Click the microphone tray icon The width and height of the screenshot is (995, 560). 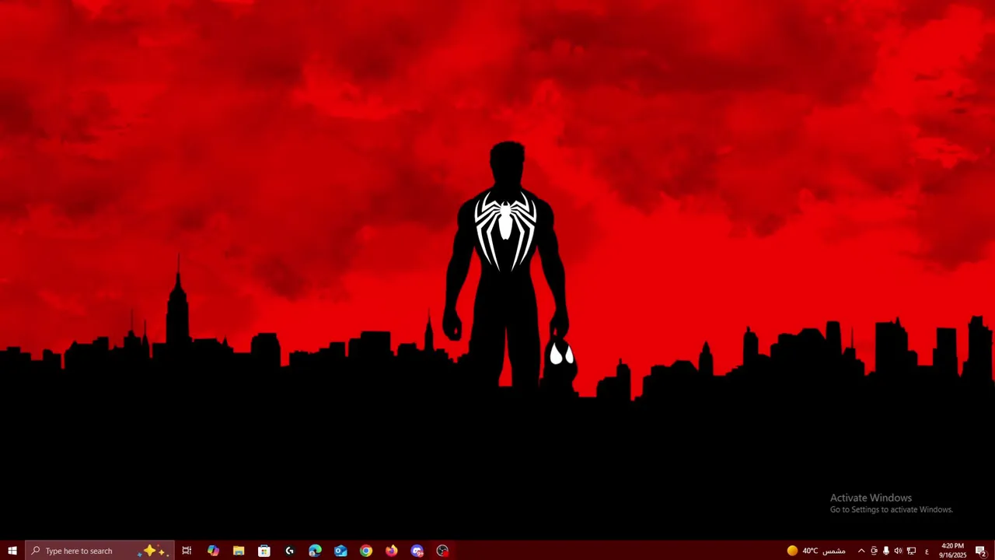[886, 551]
